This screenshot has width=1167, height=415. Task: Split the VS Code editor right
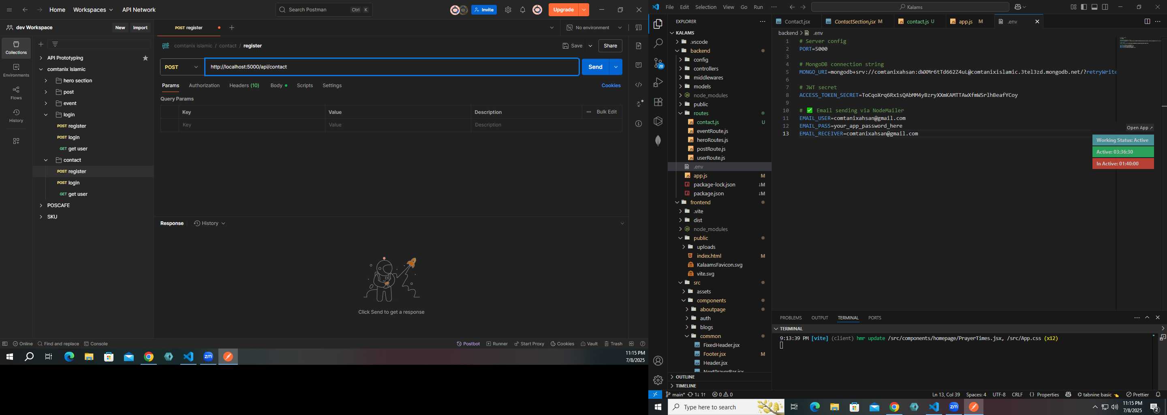[1147, 21]
